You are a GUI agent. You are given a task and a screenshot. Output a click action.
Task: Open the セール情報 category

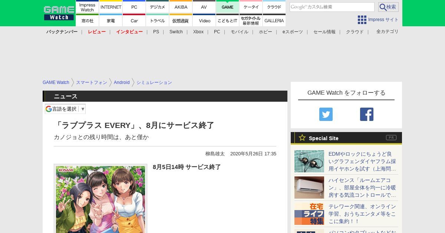[x=324, y=32]
